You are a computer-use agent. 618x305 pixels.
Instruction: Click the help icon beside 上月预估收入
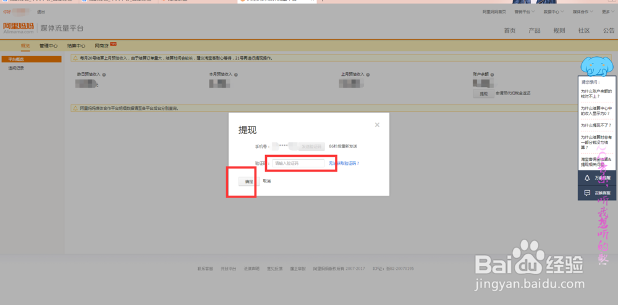click(x=368, y=74)
